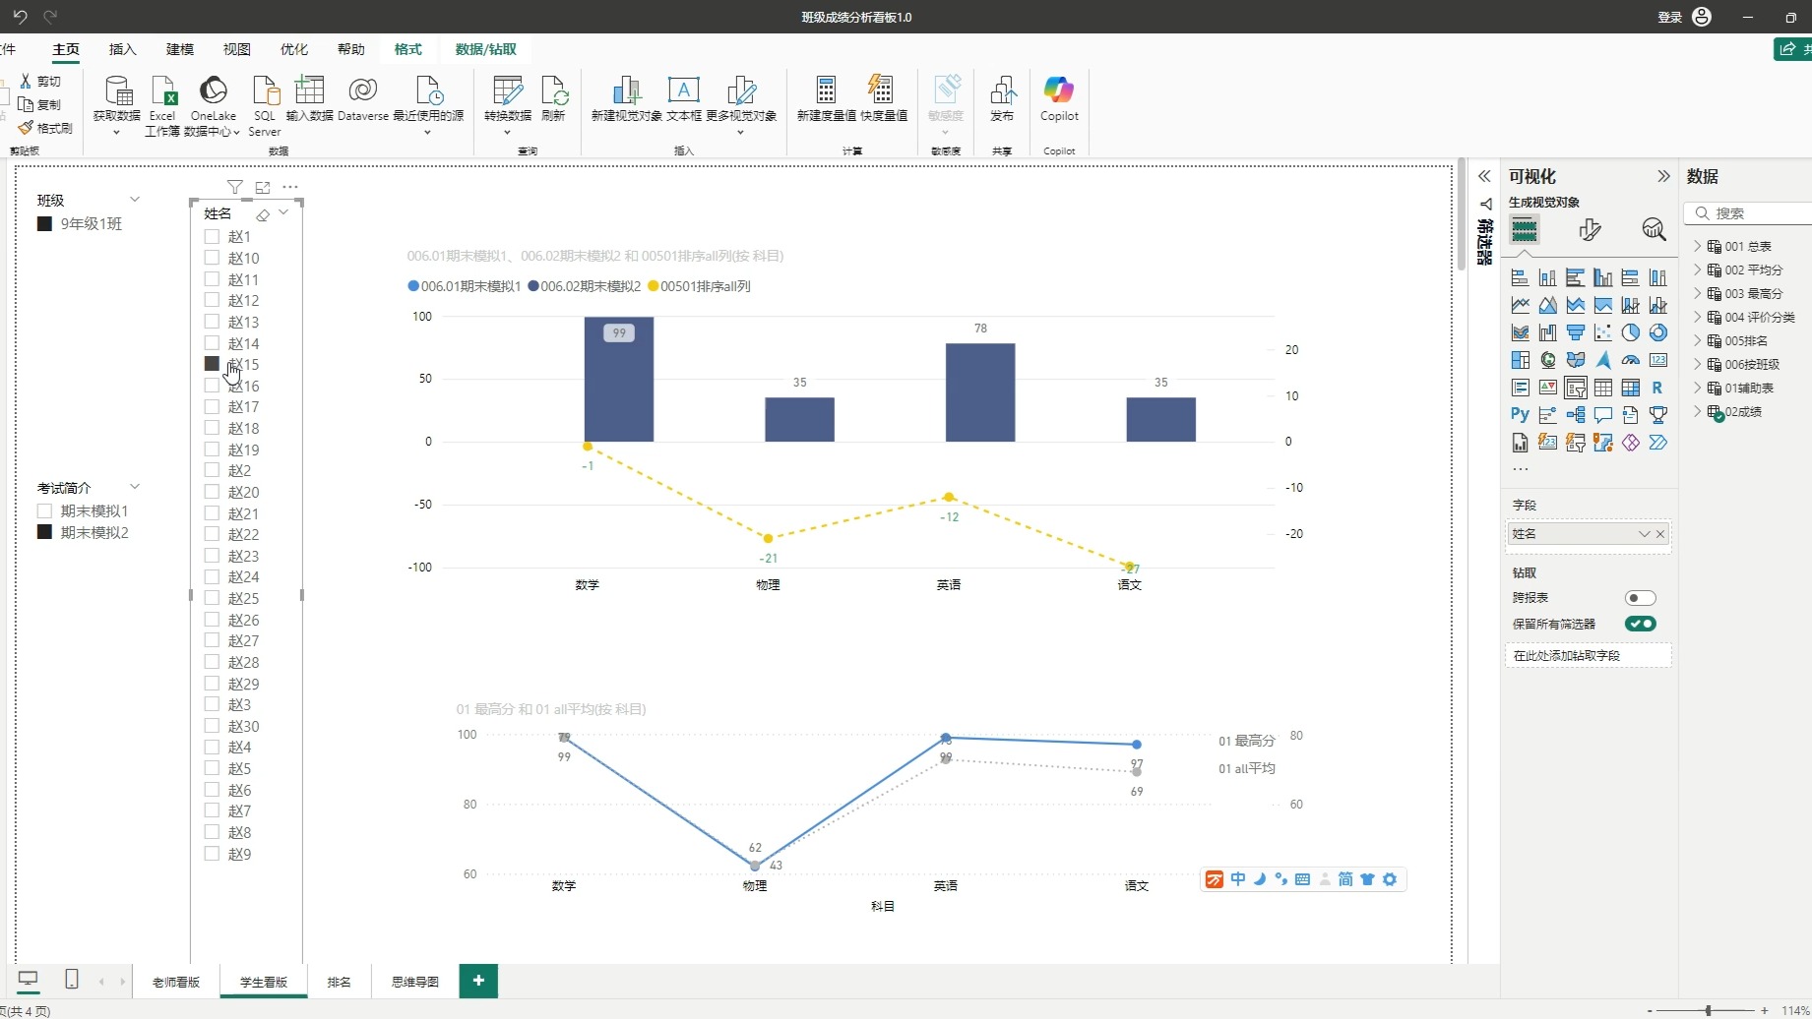Open Dataverse connector
1812x1019 pixels.
click(363, 98)
